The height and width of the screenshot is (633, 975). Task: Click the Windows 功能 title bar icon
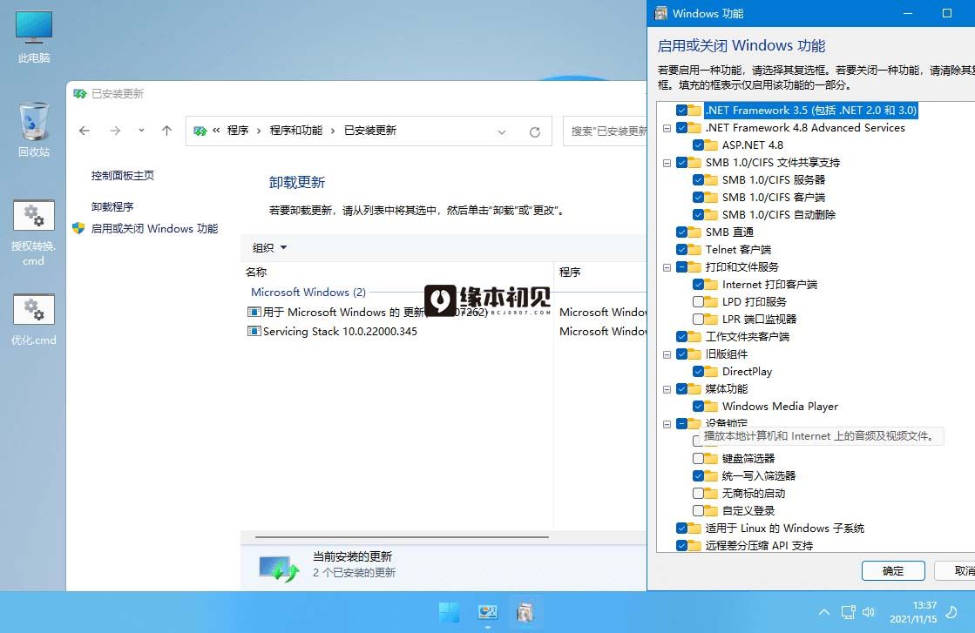(661, 13)
